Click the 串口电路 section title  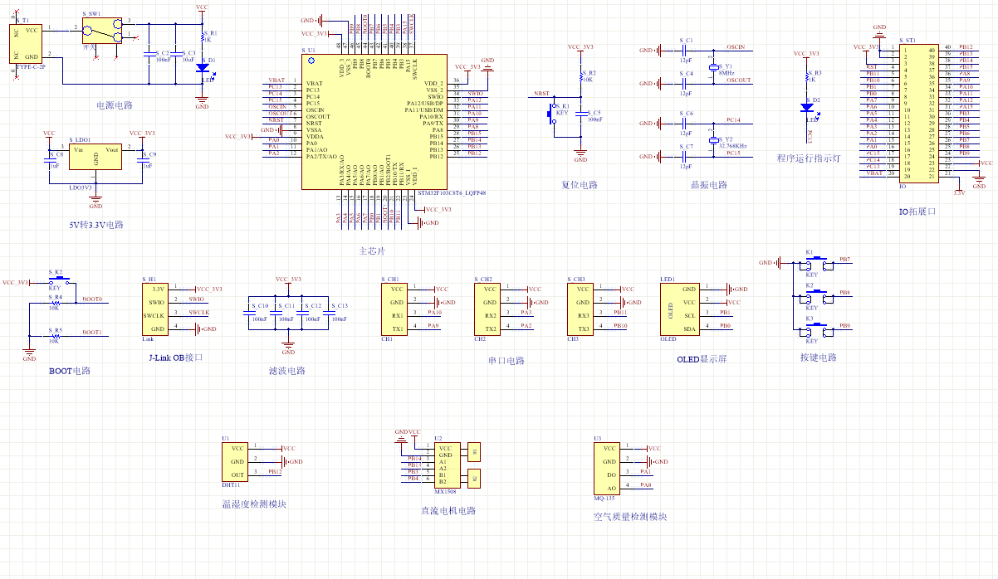(506, 361)
